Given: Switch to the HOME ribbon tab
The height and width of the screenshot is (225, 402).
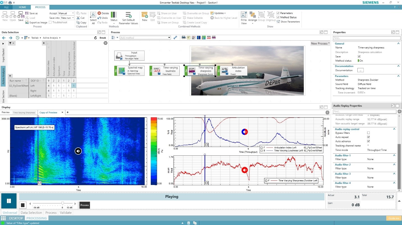Looking at the screenshot, I should pyautogui.click(x=22, y=7).
